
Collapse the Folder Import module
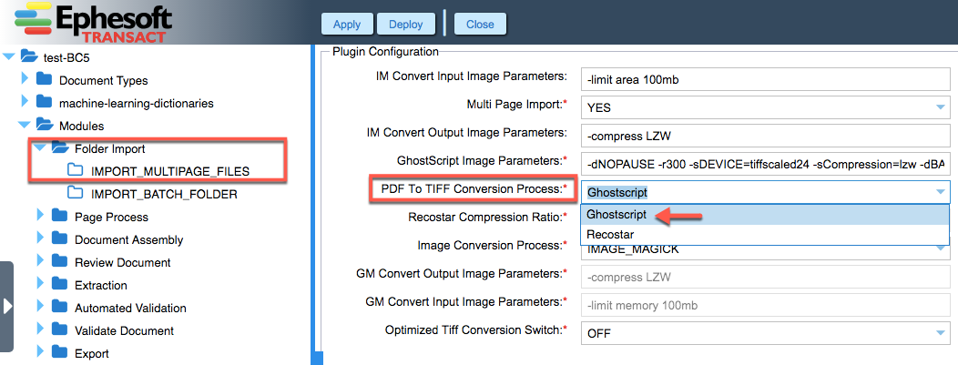tap(40, 147)
